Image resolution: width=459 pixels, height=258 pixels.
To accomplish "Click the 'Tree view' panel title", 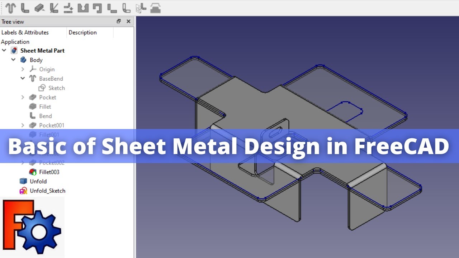I will [x=13, y=21].
